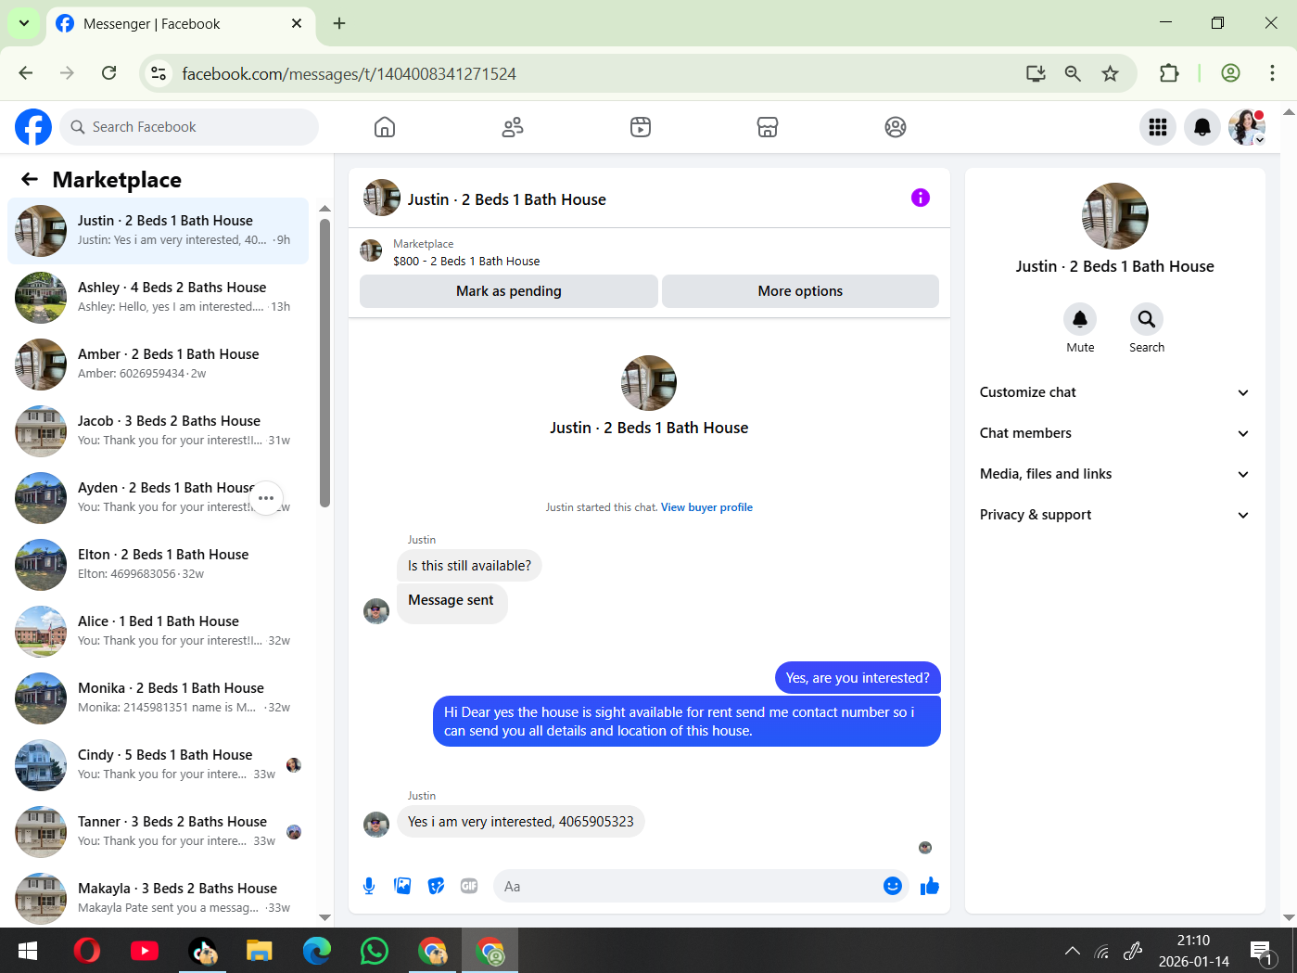Open the three-dot menu on Ayden chat
This screenshot has width=1297, height=973.
pos(266,498)
